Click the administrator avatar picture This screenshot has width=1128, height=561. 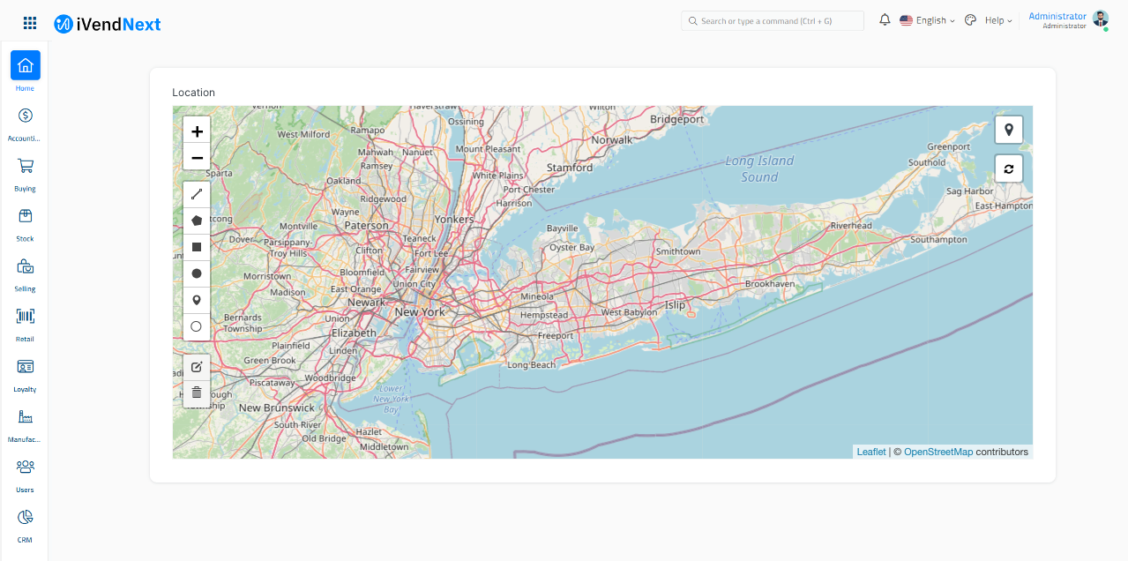click(1100, 19)
